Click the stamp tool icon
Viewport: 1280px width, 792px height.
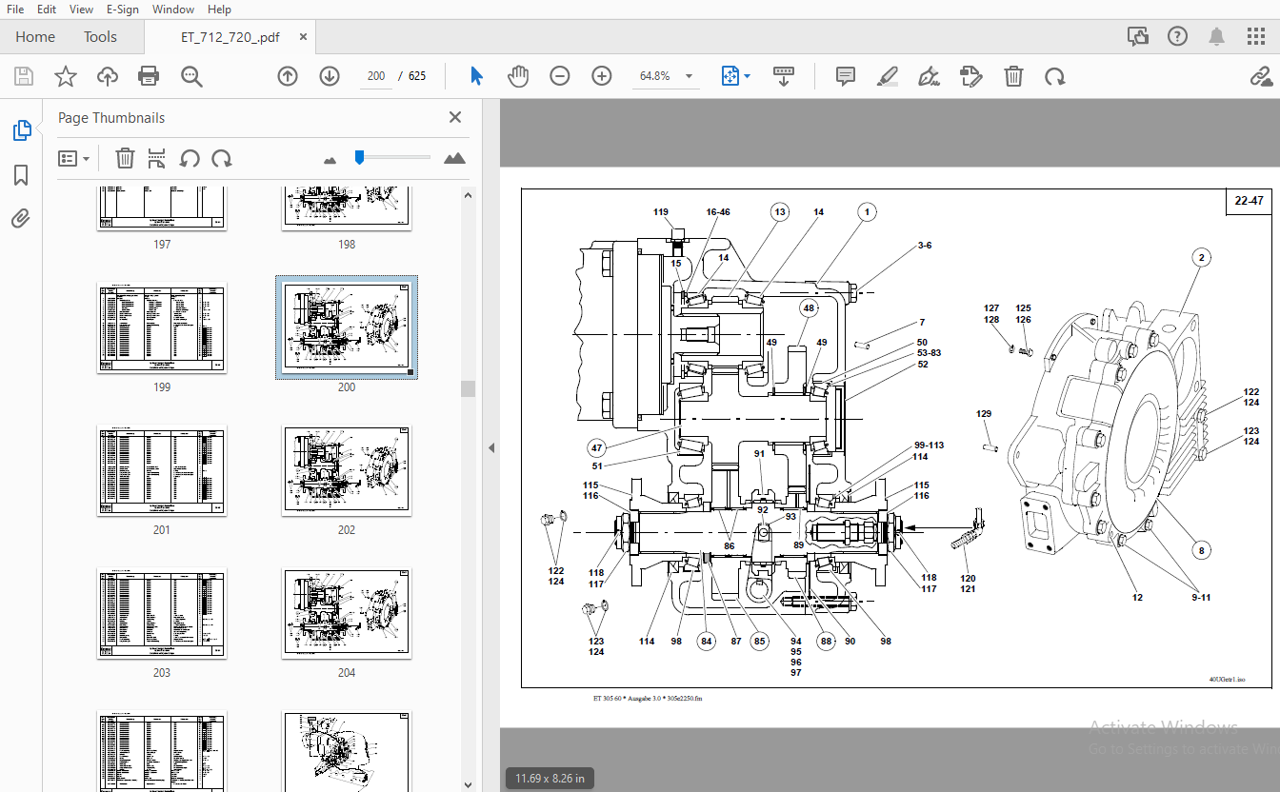tap(971, 76)
